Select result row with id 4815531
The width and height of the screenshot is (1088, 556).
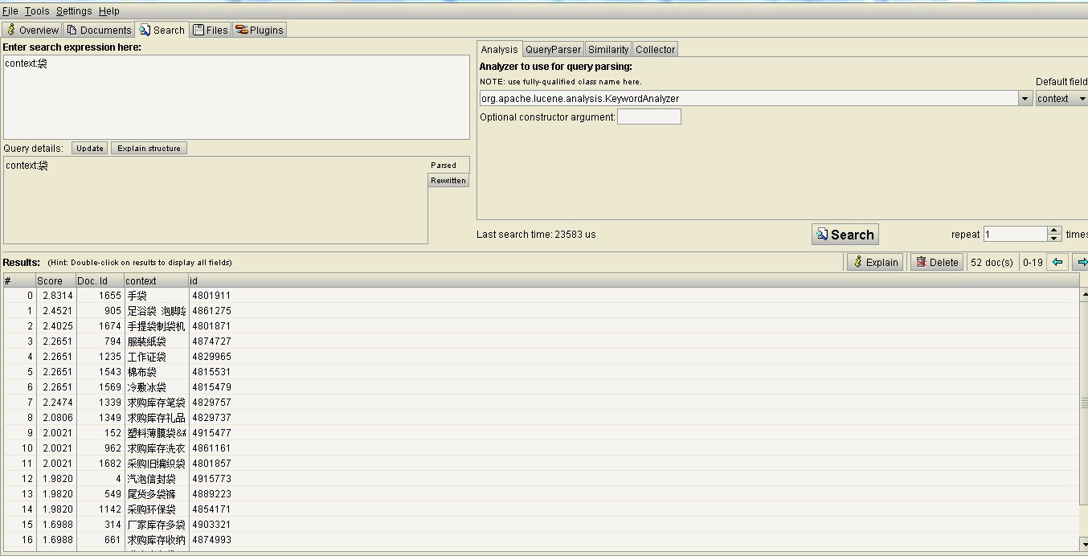pyautogui.click(x=540, y=372)
